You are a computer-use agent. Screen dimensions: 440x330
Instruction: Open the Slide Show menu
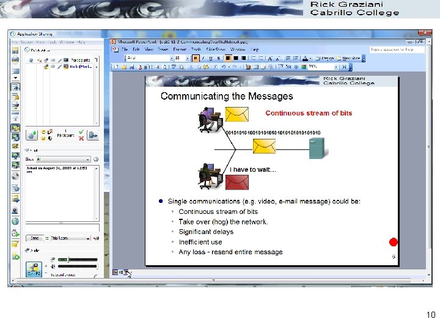[216, 50]
